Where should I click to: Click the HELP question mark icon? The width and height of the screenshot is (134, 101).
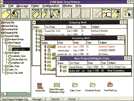tap(128, 13)
